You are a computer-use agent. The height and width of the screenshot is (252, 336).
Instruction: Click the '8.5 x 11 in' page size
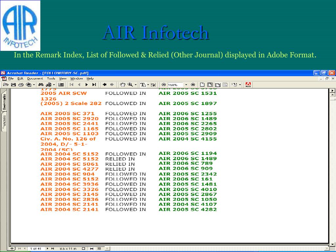coord(68,249)
